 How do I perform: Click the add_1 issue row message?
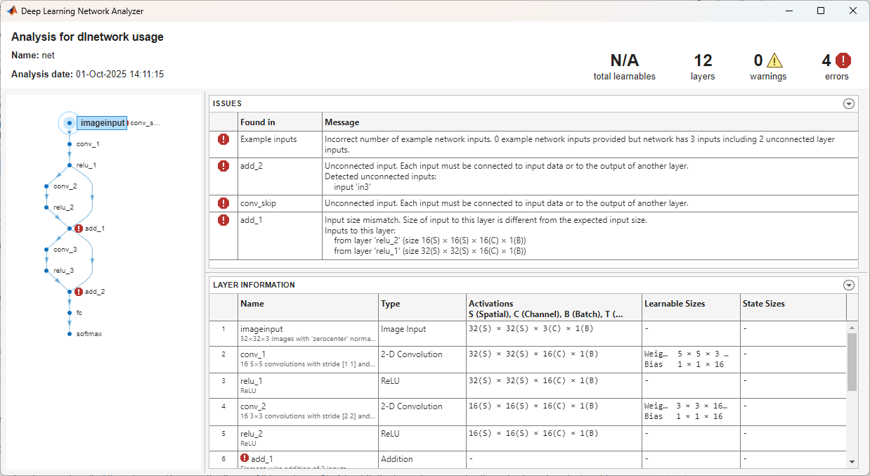pos(590,236)
